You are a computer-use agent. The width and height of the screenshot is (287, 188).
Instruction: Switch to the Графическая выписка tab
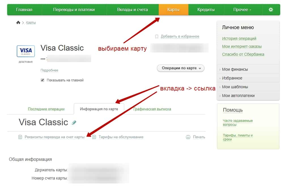[152, 109]
